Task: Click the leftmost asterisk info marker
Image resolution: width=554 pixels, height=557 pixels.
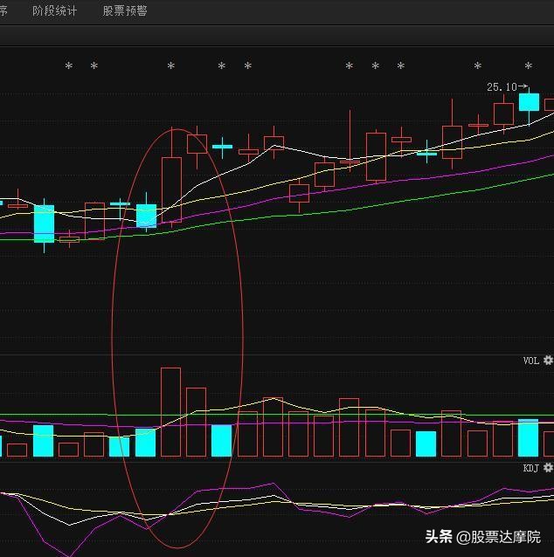Action: tap(68, 67)
